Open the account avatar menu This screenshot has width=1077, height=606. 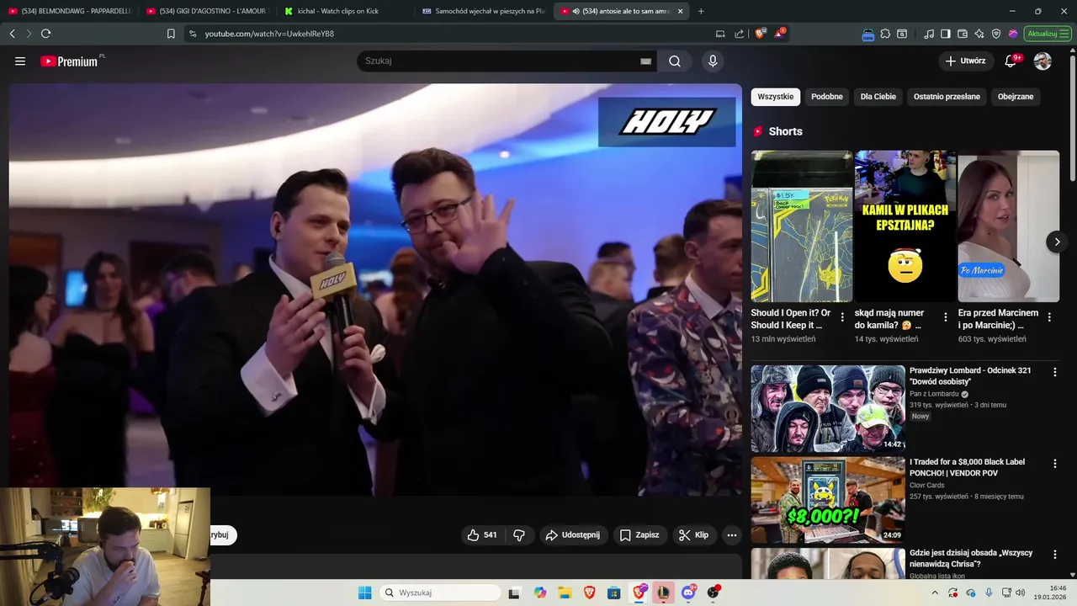click(1043, 61)
